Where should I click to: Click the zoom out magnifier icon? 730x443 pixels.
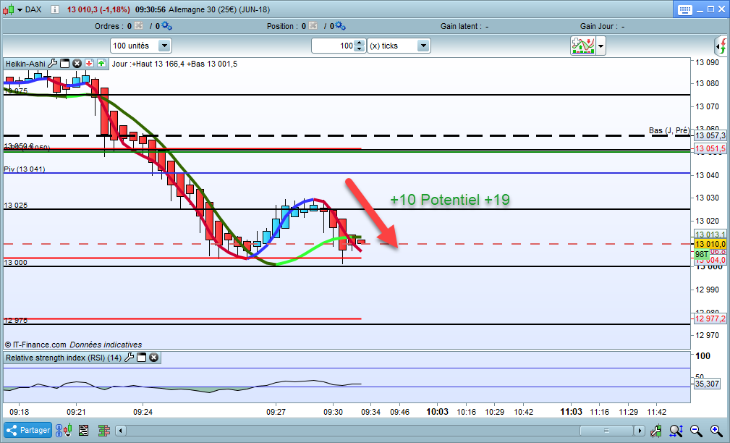coord(696,431)
